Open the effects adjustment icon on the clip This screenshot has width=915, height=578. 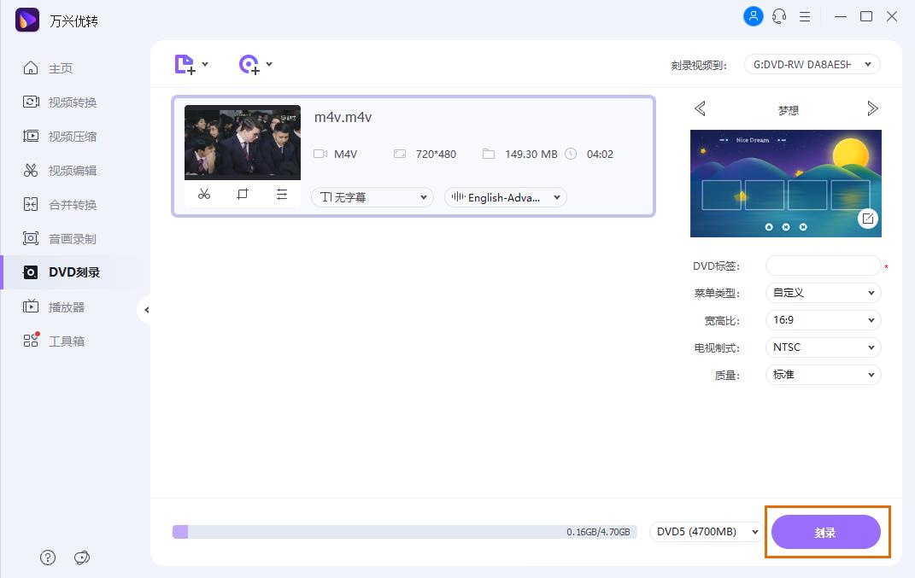click(x=282, y=195)
